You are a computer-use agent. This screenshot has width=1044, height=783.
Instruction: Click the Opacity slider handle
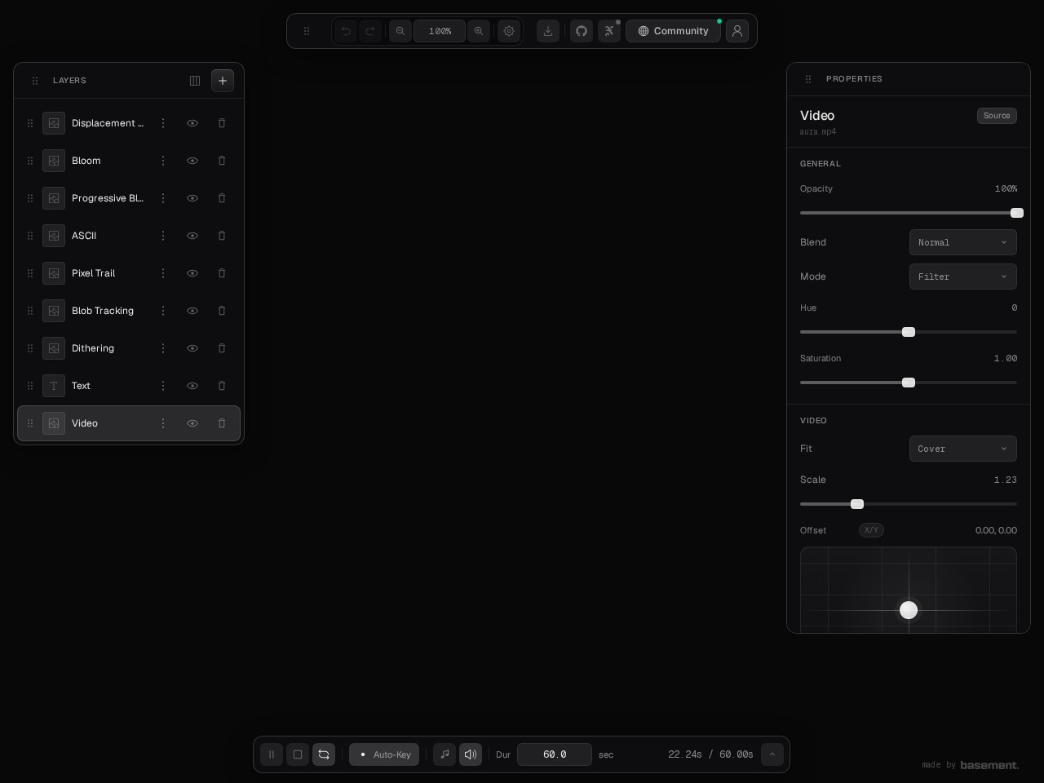pyautogui.click(x=1017, y=213)
